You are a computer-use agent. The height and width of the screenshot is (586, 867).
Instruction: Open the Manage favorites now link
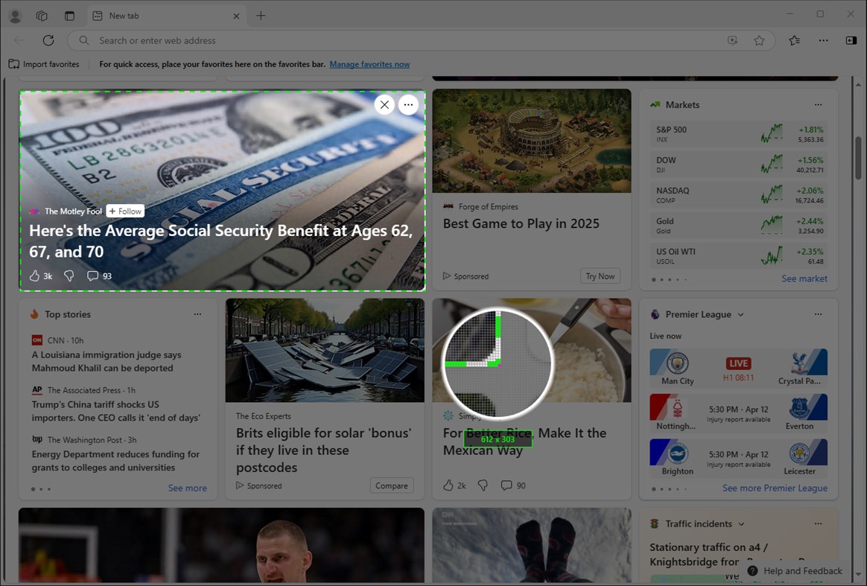click(369, 64)
